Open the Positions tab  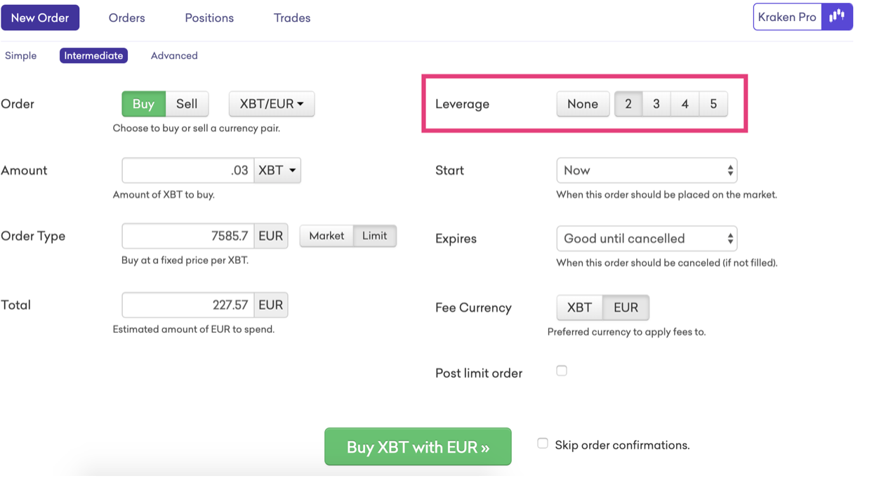point(209,18)
